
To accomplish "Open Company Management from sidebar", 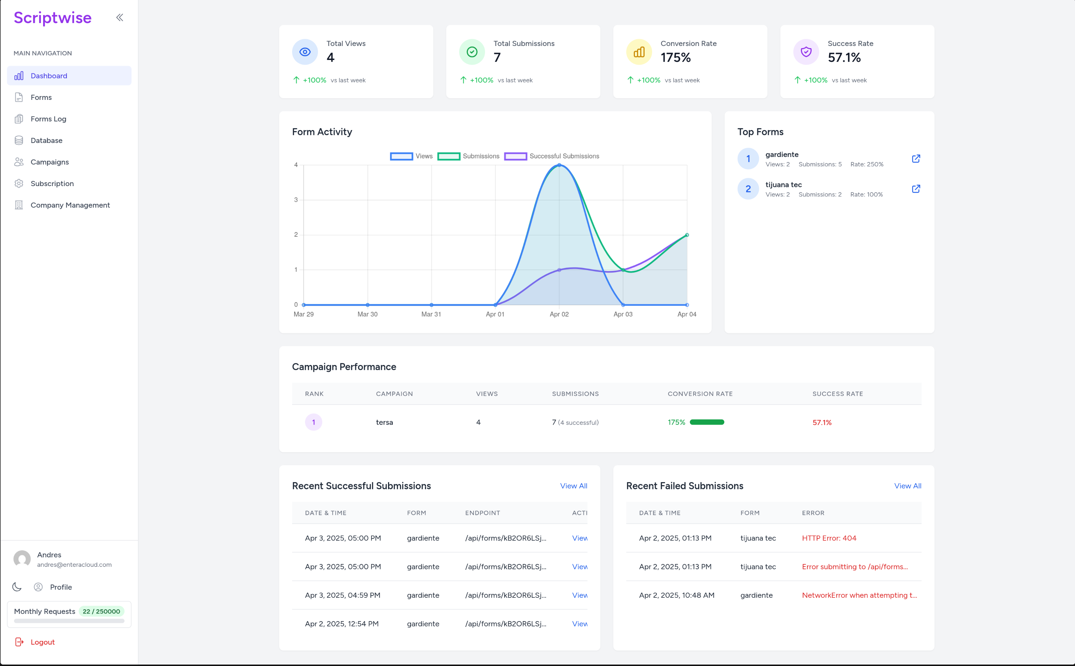I will (70, 205).
